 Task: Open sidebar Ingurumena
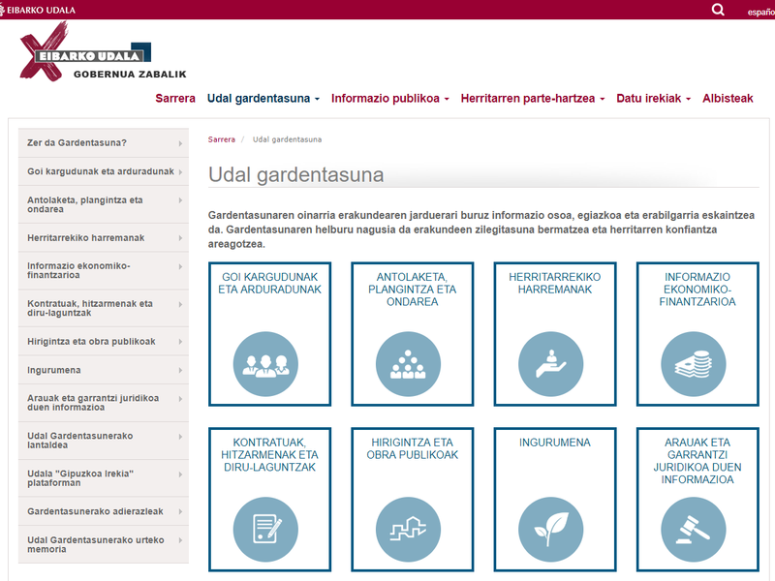[104, 370]
